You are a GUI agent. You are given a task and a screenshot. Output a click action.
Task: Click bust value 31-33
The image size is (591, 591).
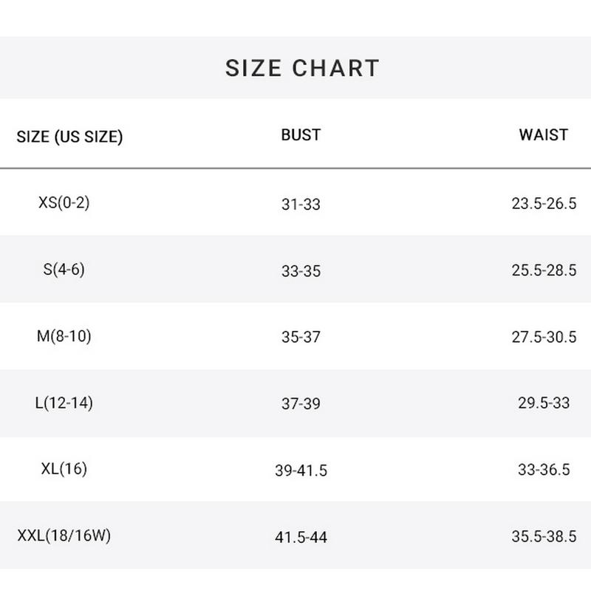click(x=301, y=204)
